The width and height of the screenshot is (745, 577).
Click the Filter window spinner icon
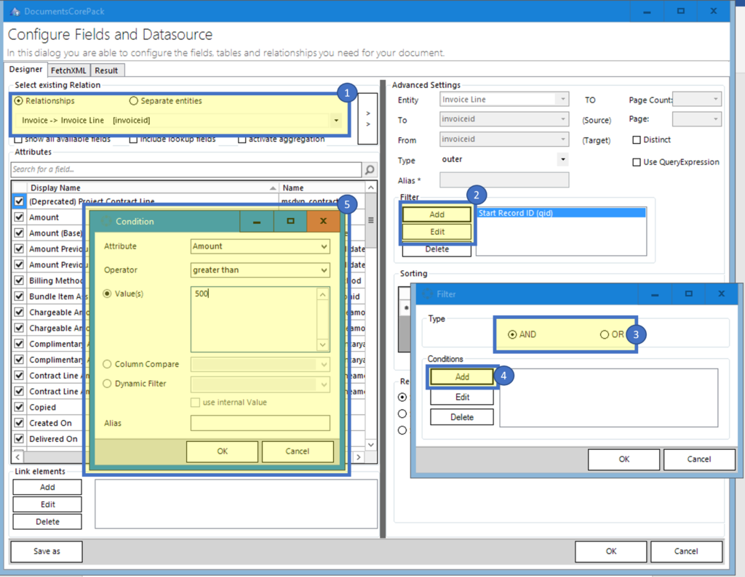pos(428,294)
